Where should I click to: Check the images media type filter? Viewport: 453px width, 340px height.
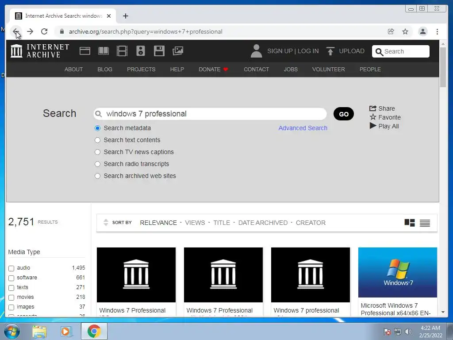click(x=11, y=307)
